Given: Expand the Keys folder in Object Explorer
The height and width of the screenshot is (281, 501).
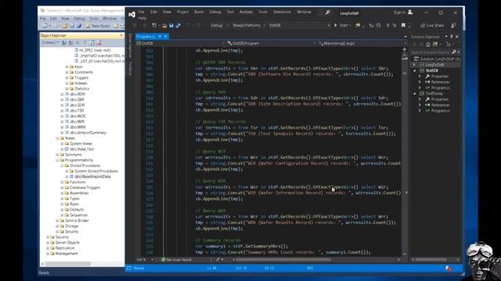Looking at the screenshot, I should click(67, 67).
